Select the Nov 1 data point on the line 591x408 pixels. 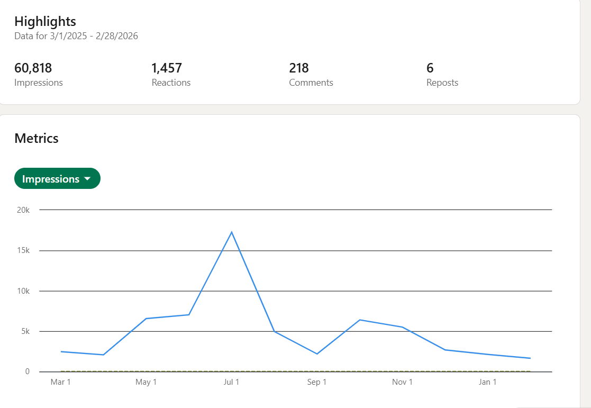403,327
